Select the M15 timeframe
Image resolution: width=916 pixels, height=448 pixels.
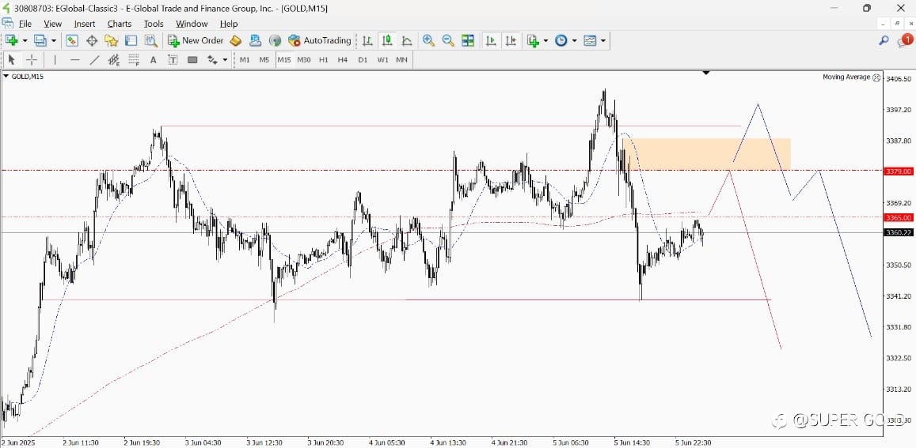point(284,59)
